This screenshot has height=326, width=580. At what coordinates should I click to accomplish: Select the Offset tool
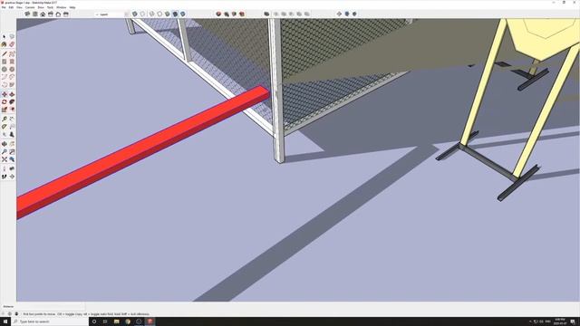12,110
